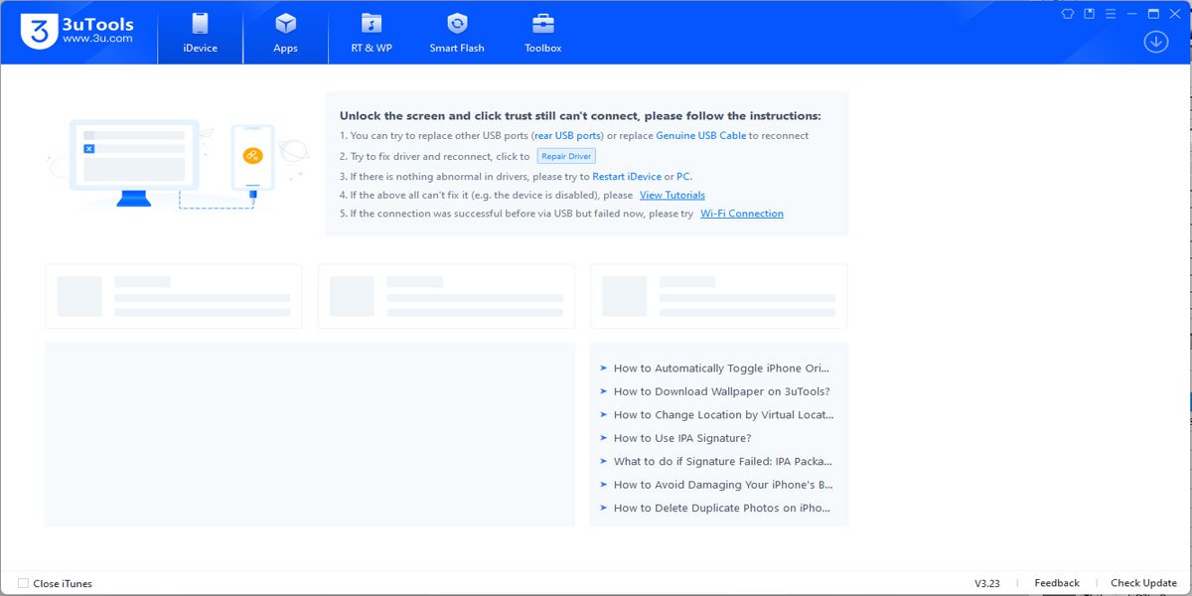Open the Toolbox section
The image size is (1192, 596).
[x=543, y=33]
